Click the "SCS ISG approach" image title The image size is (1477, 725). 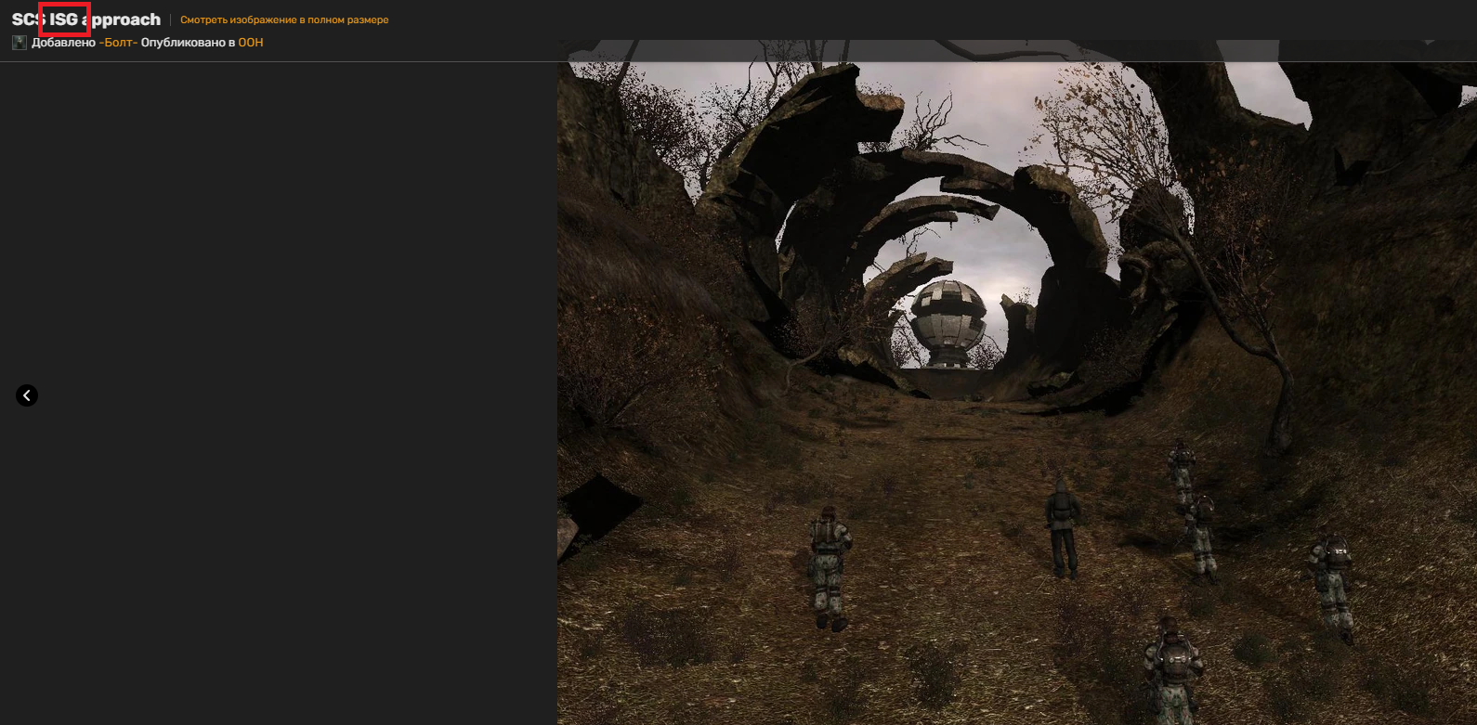tap(86, 19)
